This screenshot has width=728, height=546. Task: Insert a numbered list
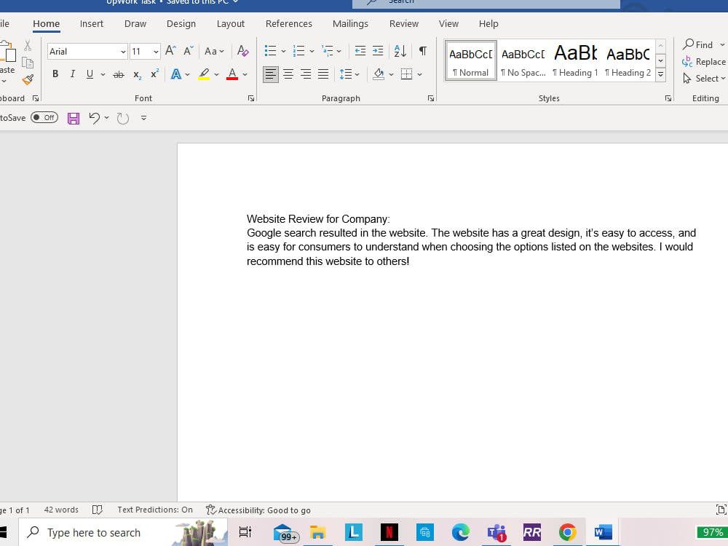[299, 51]
